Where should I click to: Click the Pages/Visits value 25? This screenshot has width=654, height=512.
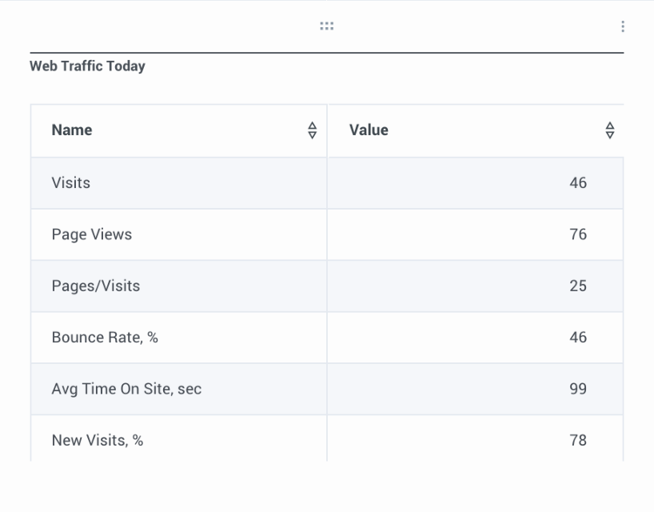click(578, 286)
